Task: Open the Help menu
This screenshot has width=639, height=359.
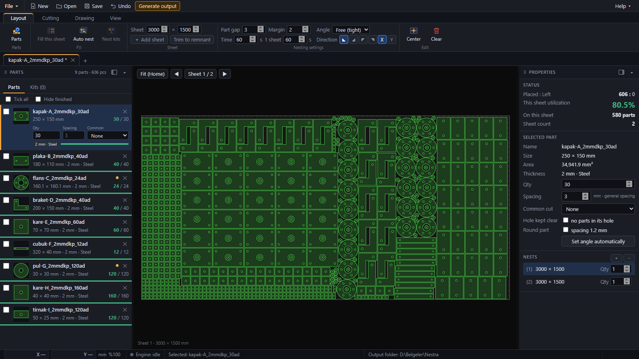Action: pyautogui.click(x=623, y=6)
